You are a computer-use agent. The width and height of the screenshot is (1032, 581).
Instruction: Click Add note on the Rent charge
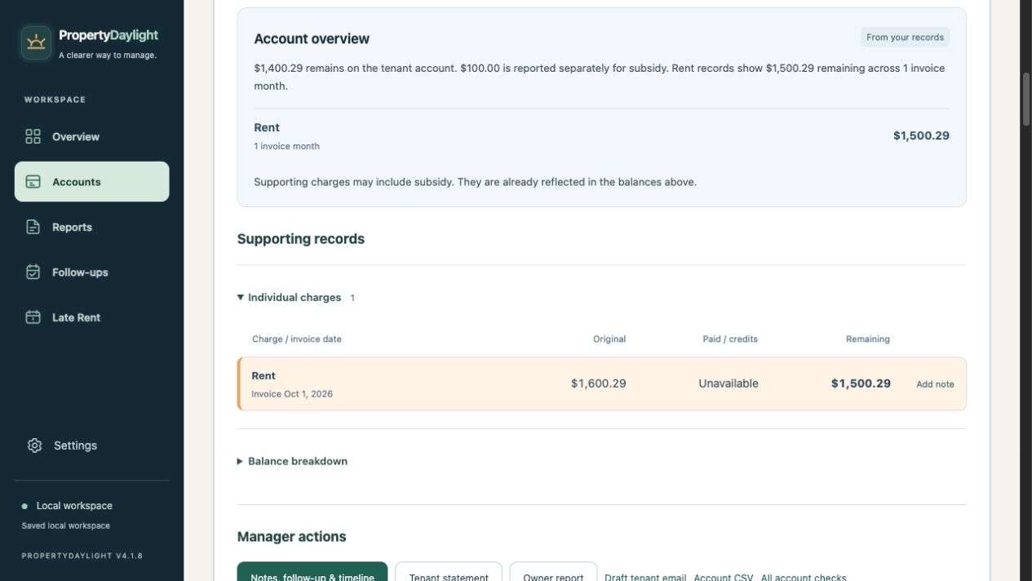935,384
